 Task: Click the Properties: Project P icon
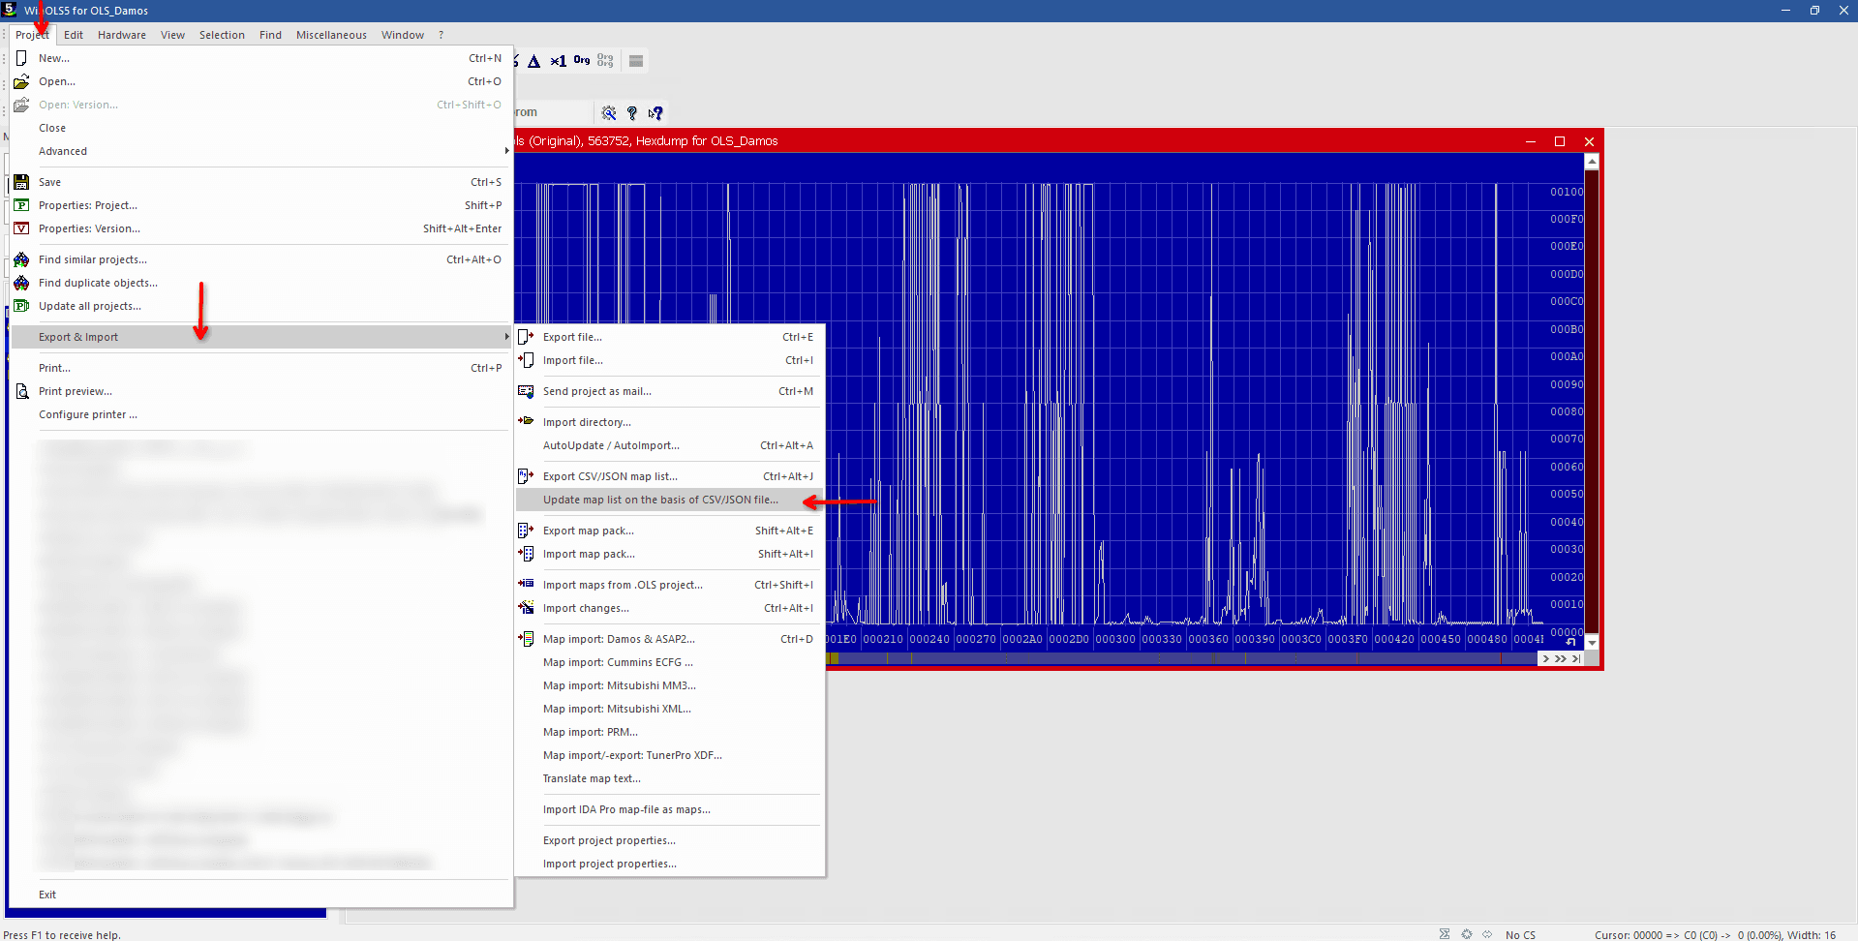[21, 205]
